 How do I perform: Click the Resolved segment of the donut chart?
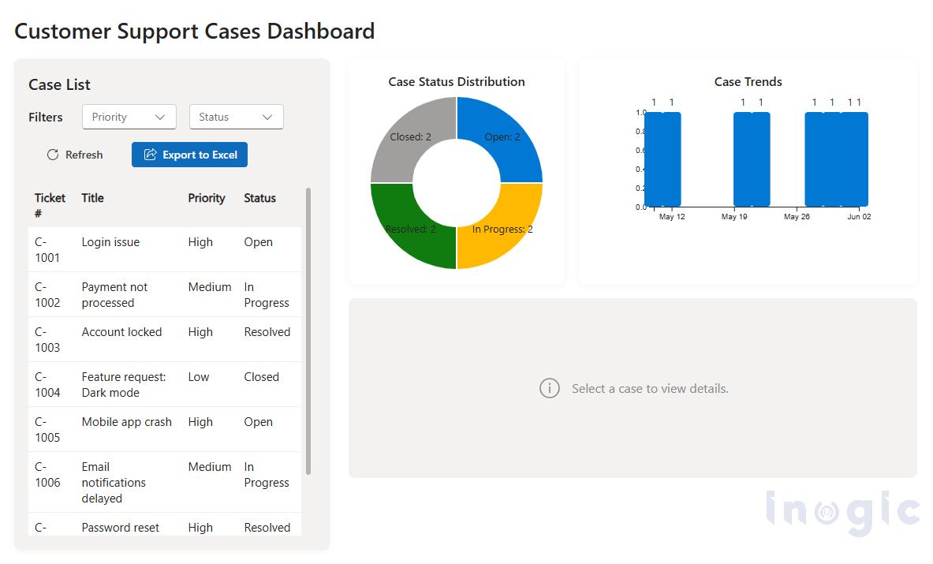pos(410,229)
